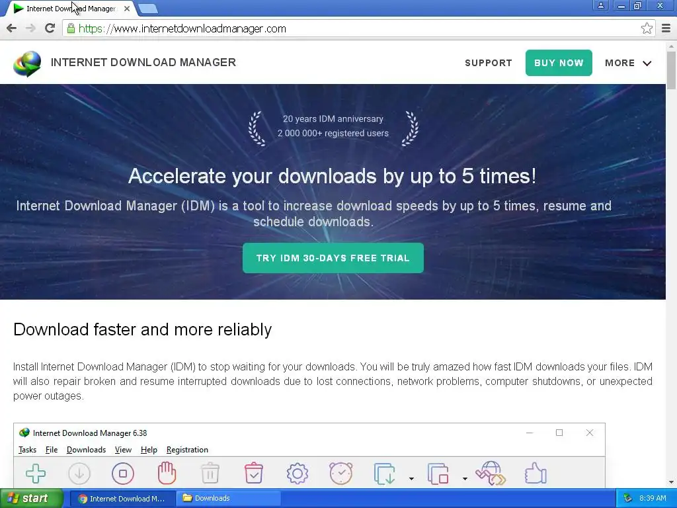Click TRY IDM 30-DAYS FREE TRIAL button
The height and width of the screenshot is (508, 677).
point(333,258)
